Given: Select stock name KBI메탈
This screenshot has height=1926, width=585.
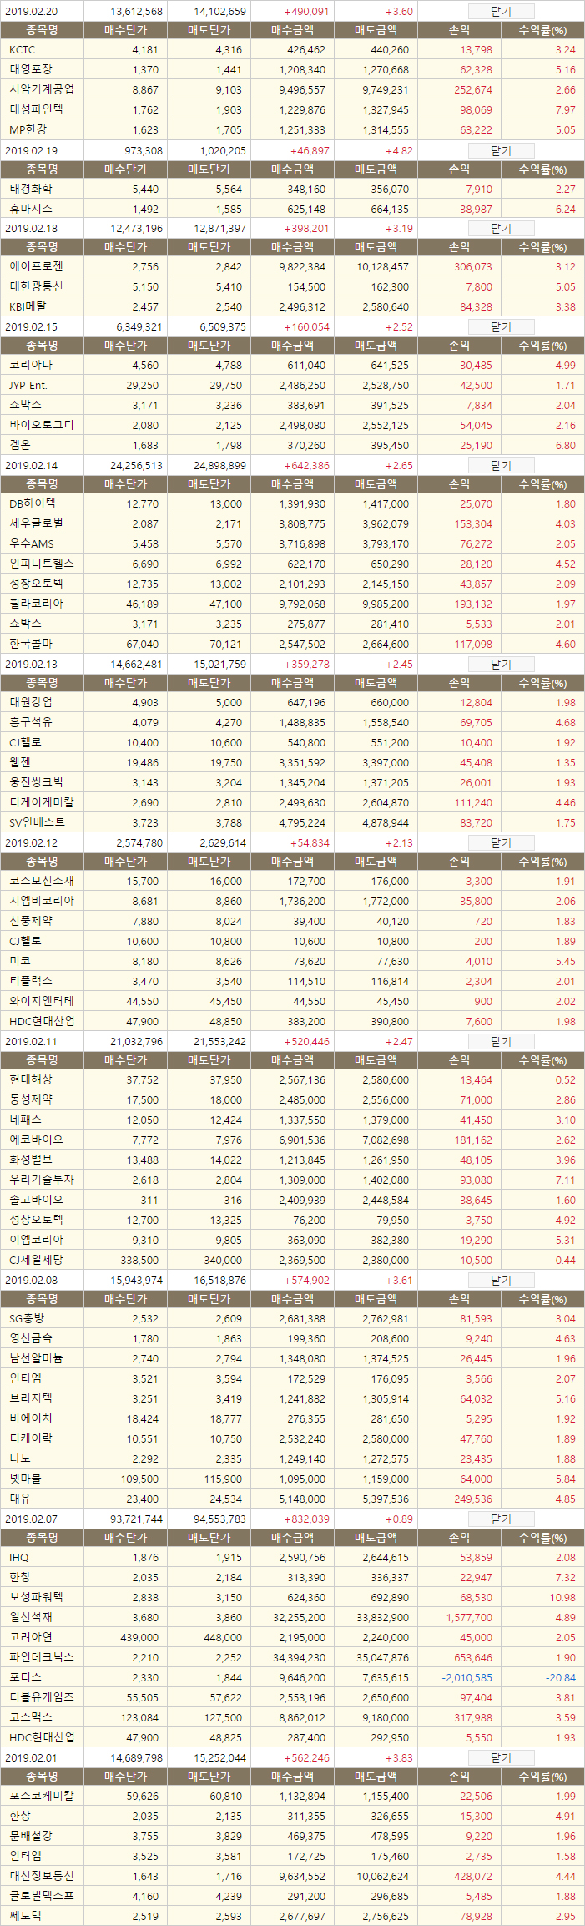Looking at the screenshot, I should pyautogui.click(x=28, y=307).
